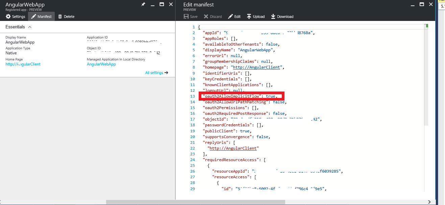Discard manifest changes
Screen dimensions: 445x205
tap(213, 17)
